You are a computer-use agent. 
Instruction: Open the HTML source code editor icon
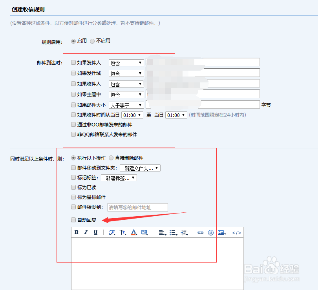pyautogui.click(x=236, y=232)
